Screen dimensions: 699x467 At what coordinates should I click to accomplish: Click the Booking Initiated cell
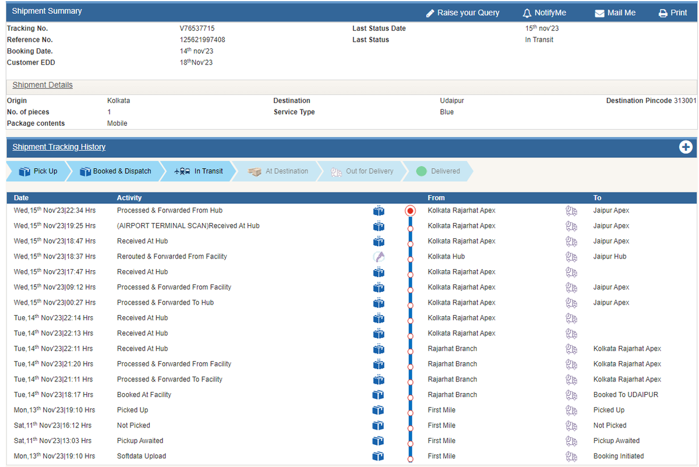click(x=619, y=456)
